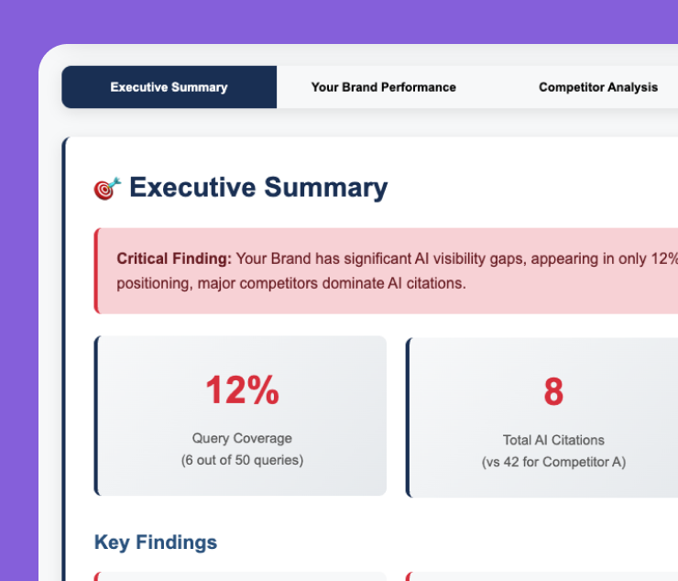Click the "6 out of 50 queries" text

(242, 460)
